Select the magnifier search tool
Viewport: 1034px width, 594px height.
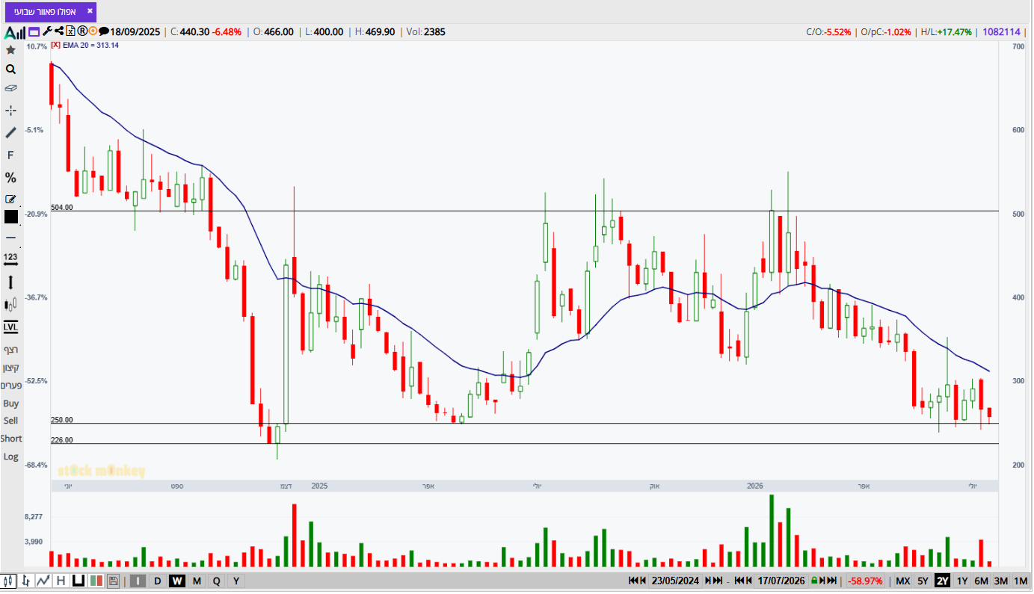pyautogui.click(x=10, y=69)
